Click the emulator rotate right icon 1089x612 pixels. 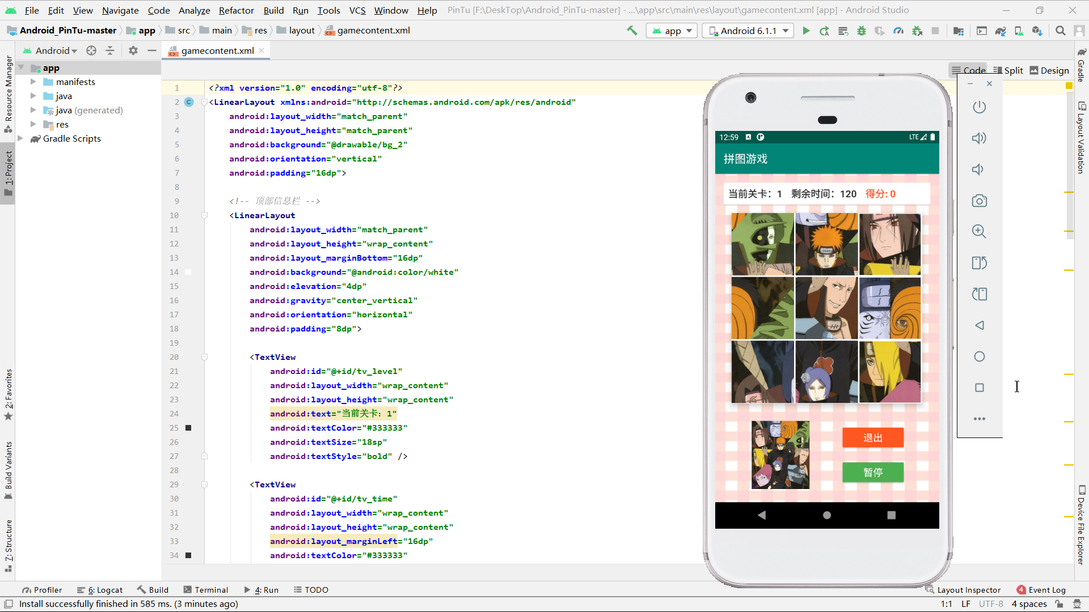click(980, 294)
